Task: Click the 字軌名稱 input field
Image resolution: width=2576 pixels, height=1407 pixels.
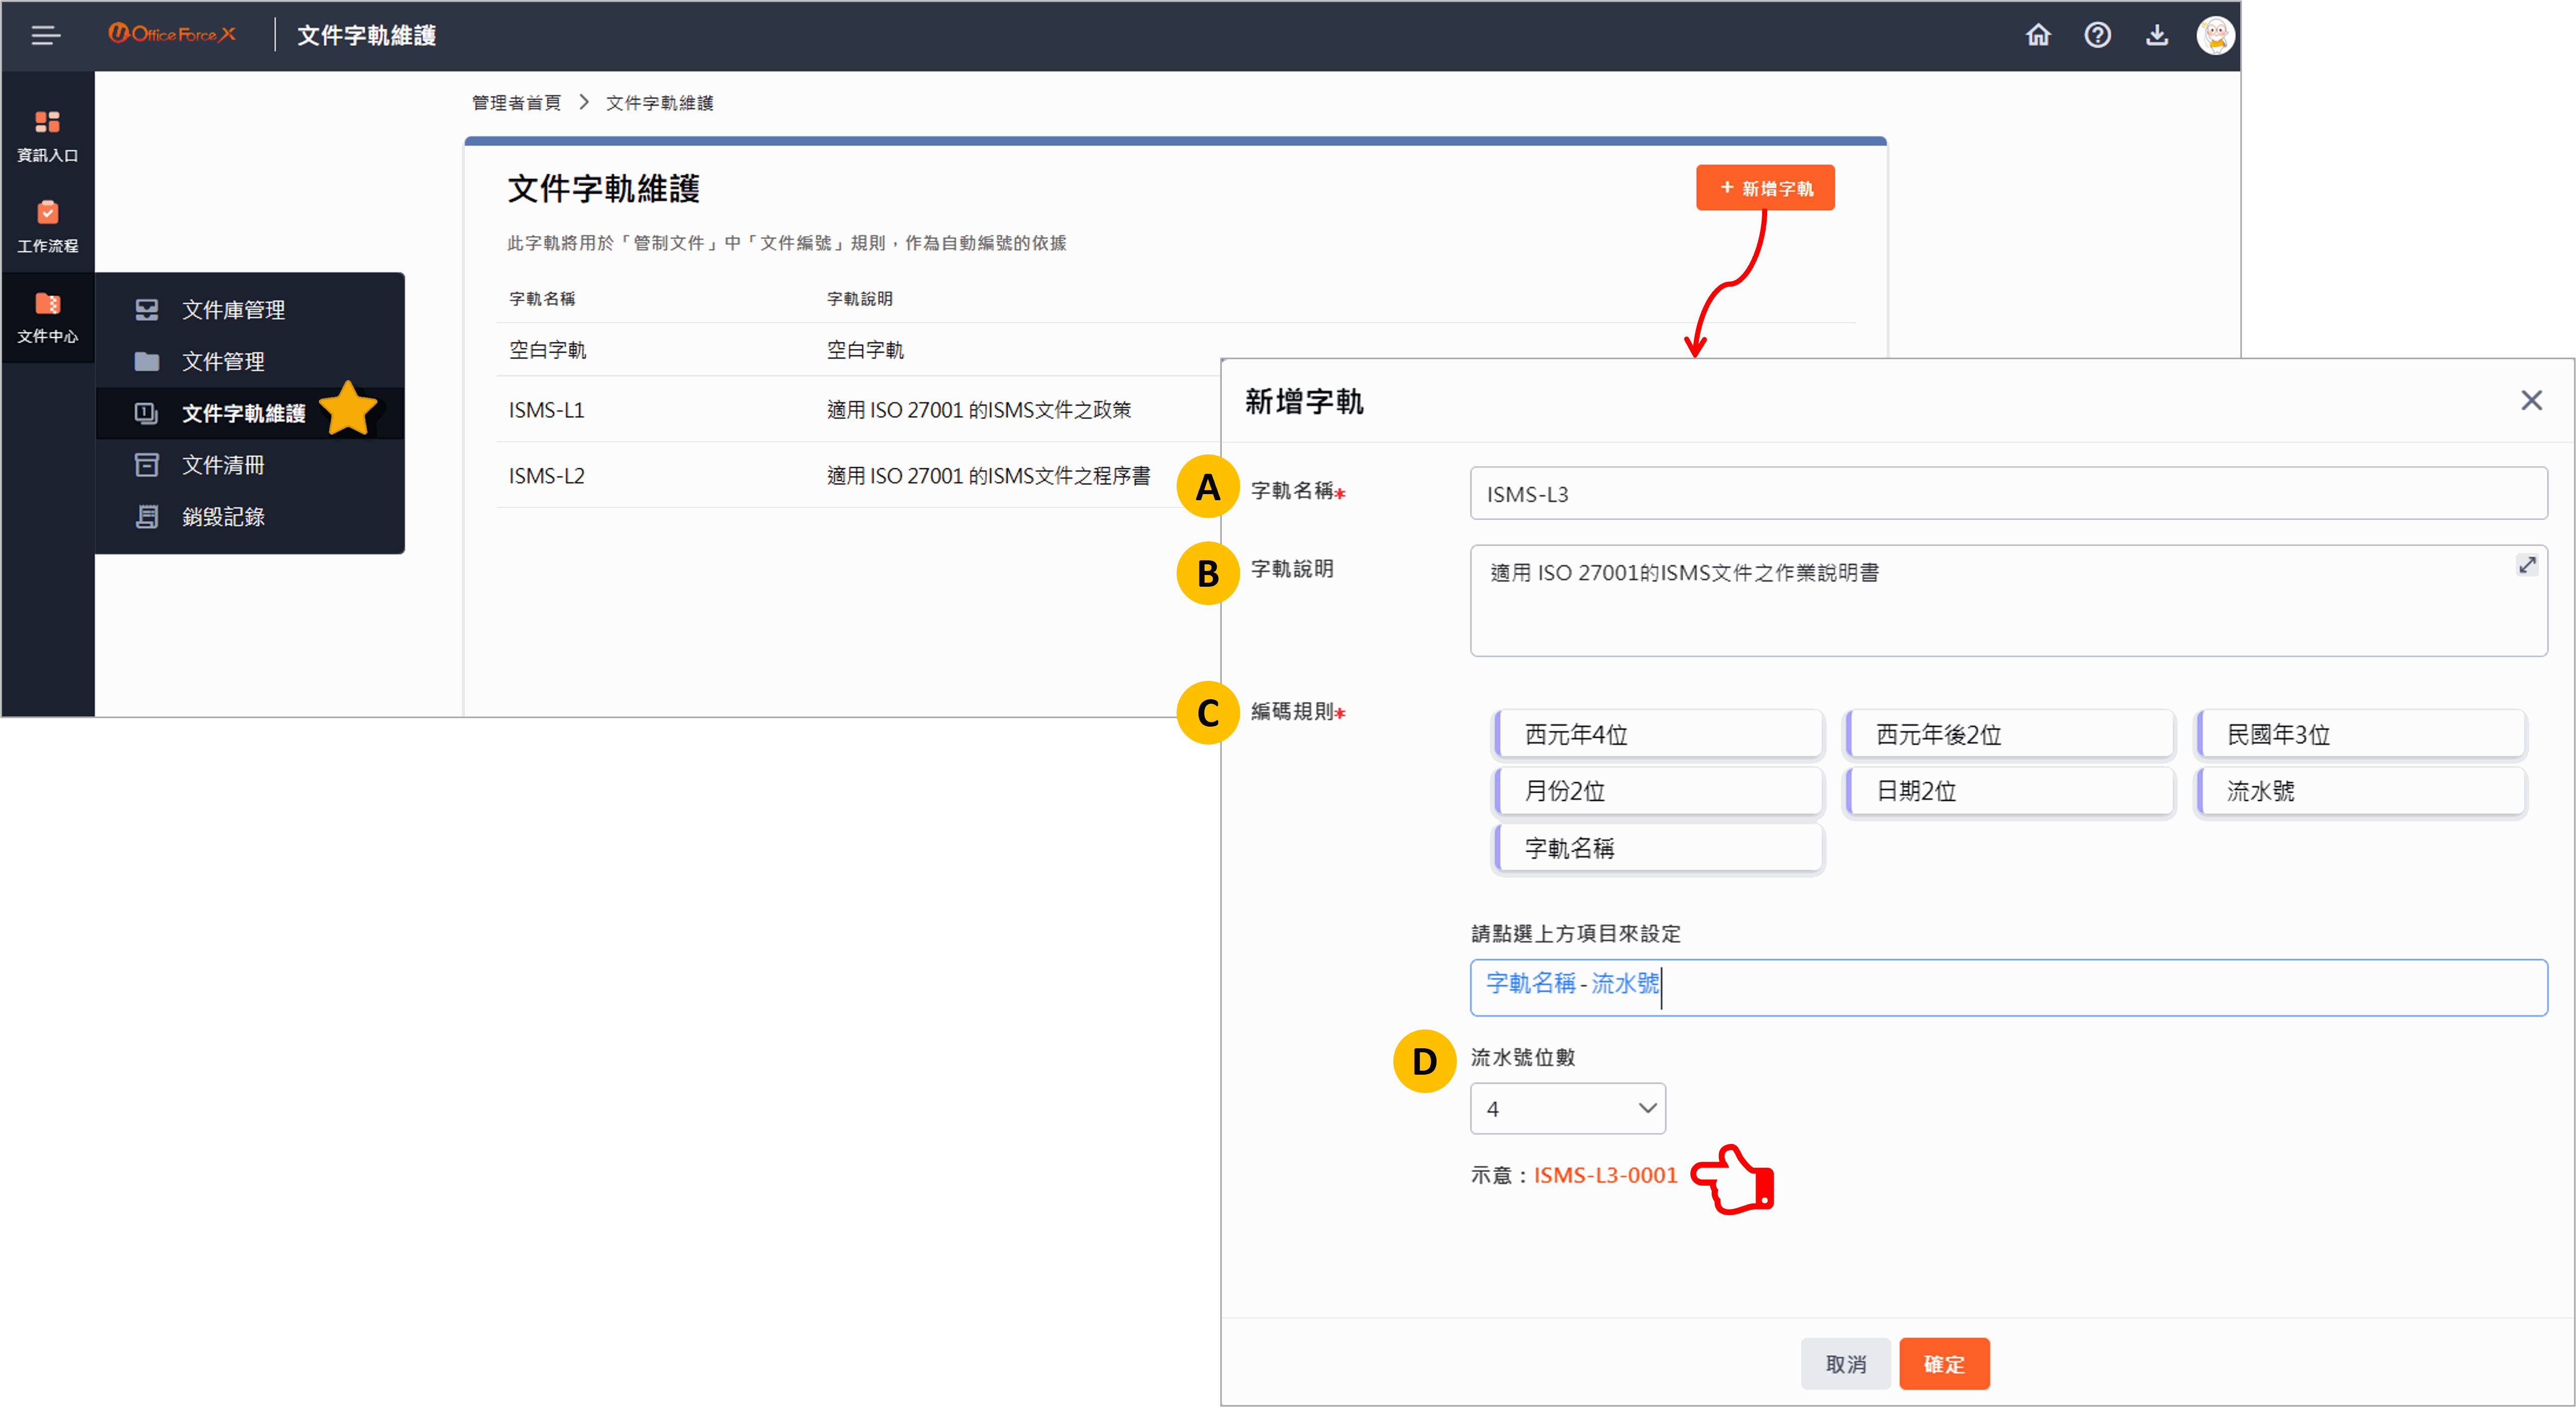Action: pyautogui.click(x=2007, y=494)
